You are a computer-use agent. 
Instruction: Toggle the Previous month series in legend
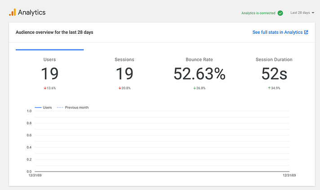(x=73, y=107)
